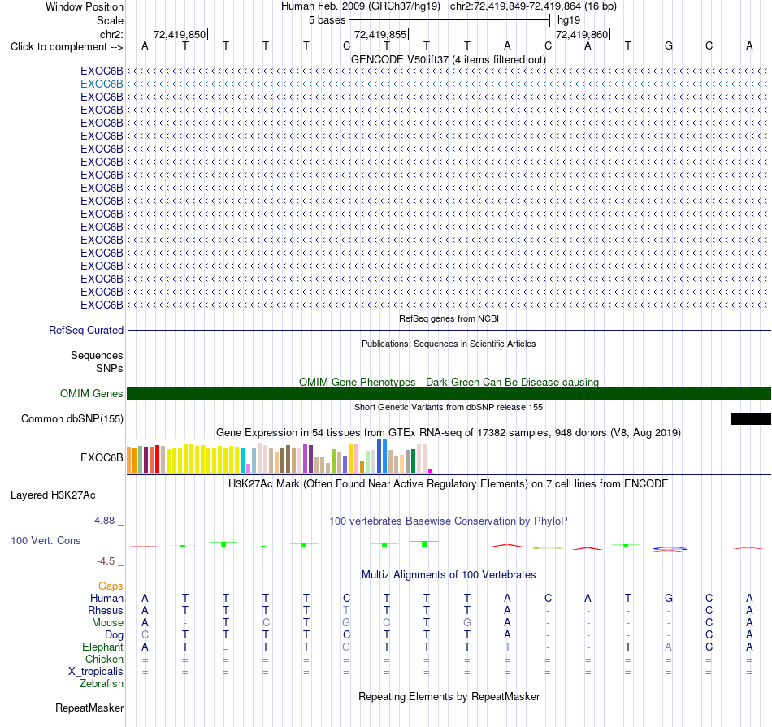
Task: Click the 72,419,850 position marker
Action: tap(180, 34)
